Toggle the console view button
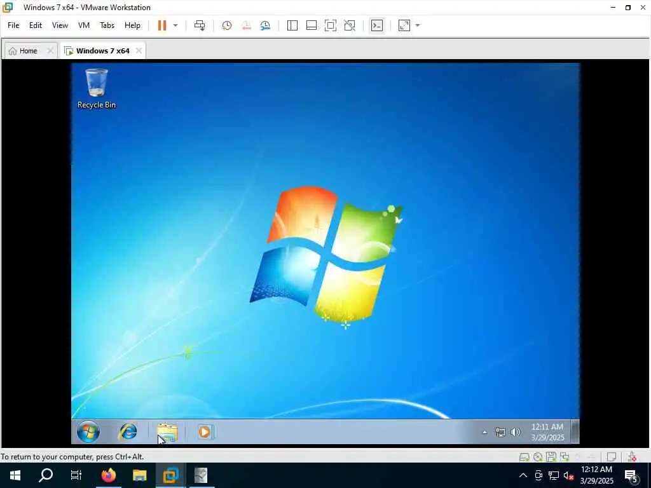The width and height of the screenshot is (651, 488). 376,25
